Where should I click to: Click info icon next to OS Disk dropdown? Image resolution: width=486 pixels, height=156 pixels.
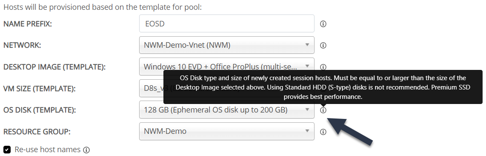323,110
